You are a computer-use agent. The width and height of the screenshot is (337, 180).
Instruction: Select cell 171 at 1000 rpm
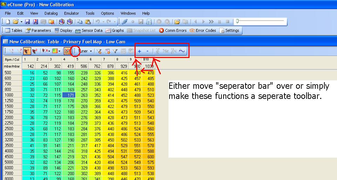pos(69,95)
